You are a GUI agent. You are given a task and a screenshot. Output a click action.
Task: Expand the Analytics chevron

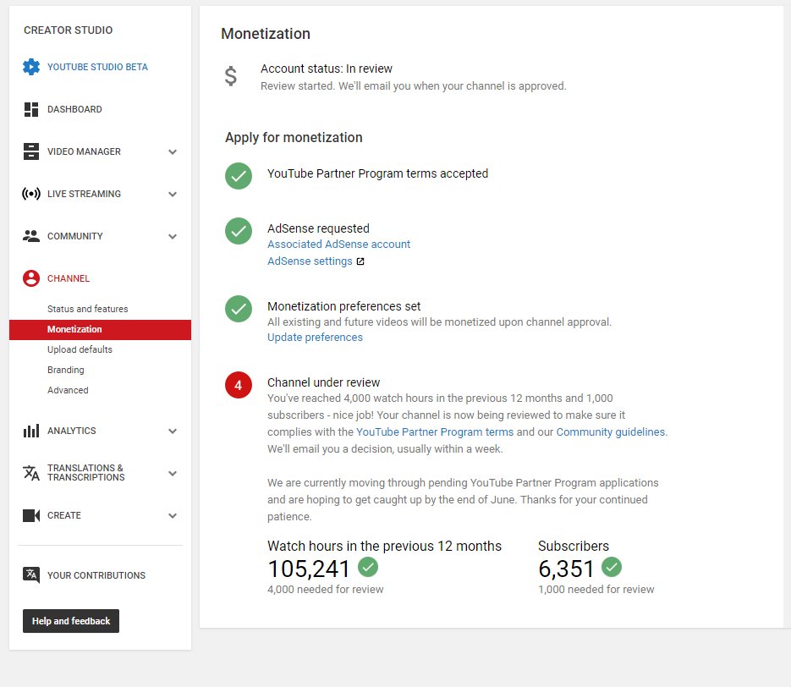tap(173, 431)
